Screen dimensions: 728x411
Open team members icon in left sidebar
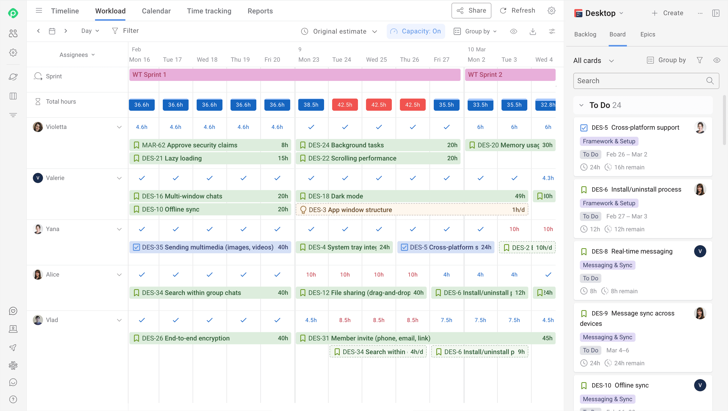(x=13, y=33)
